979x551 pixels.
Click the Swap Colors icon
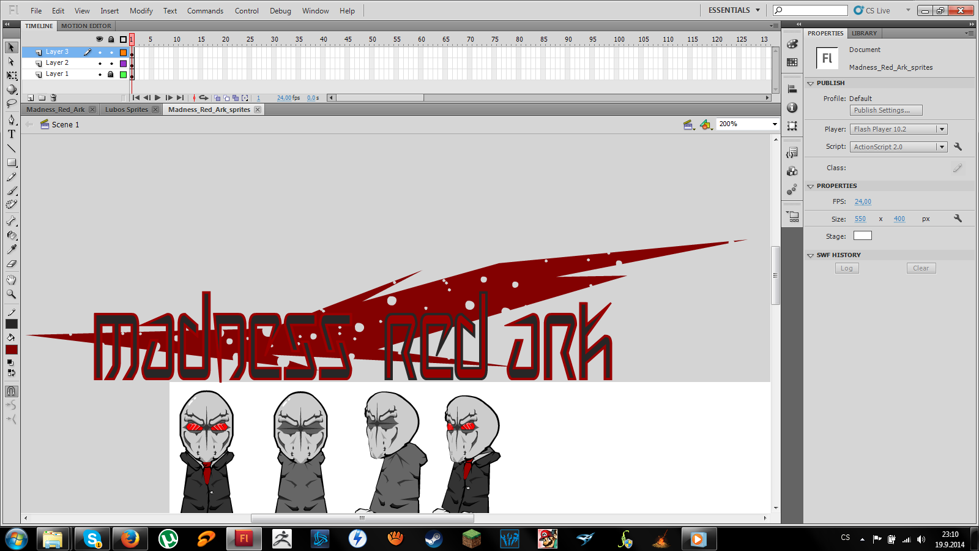pos(13,372)
